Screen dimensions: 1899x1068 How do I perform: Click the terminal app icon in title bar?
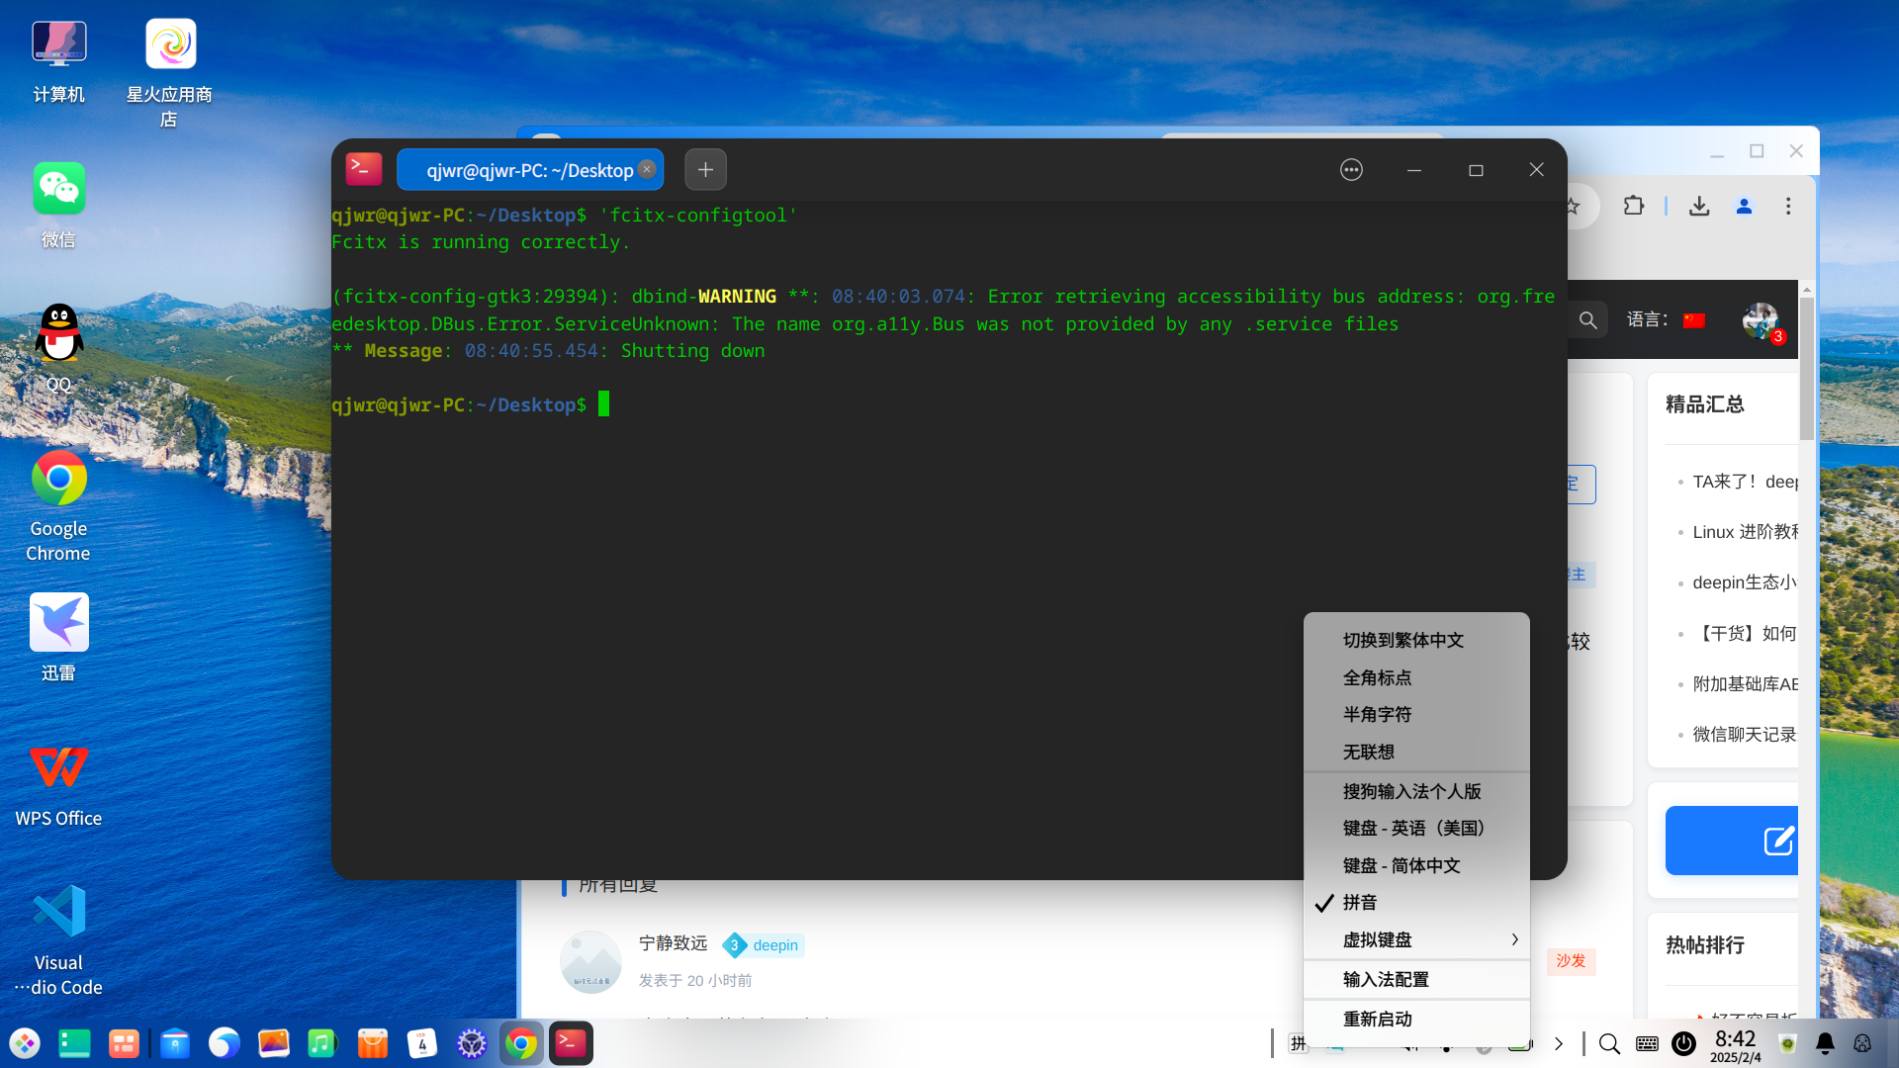[364, 169]
